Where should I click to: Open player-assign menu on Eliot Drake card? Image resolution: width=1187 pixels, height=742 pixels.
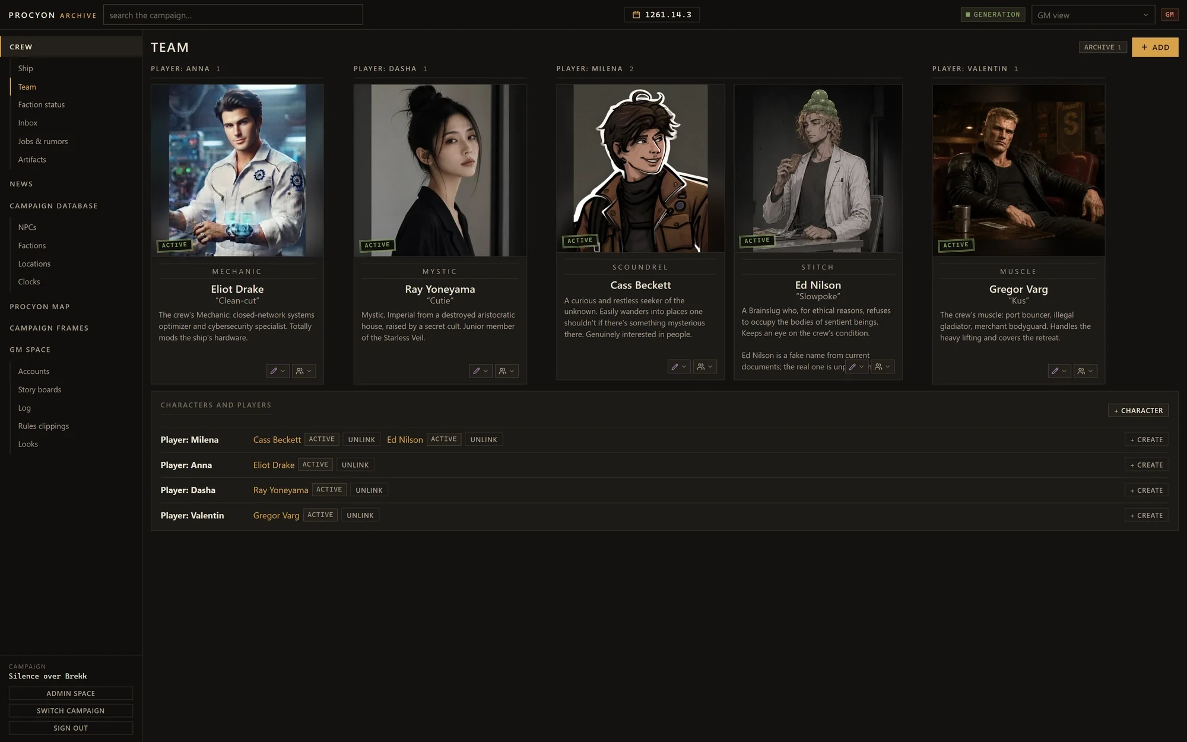point(304,371)
